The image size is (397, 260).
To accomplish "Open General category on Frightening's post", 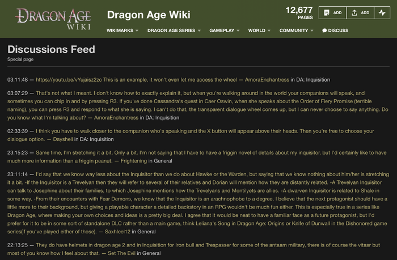I will click(x=163, y=161).
